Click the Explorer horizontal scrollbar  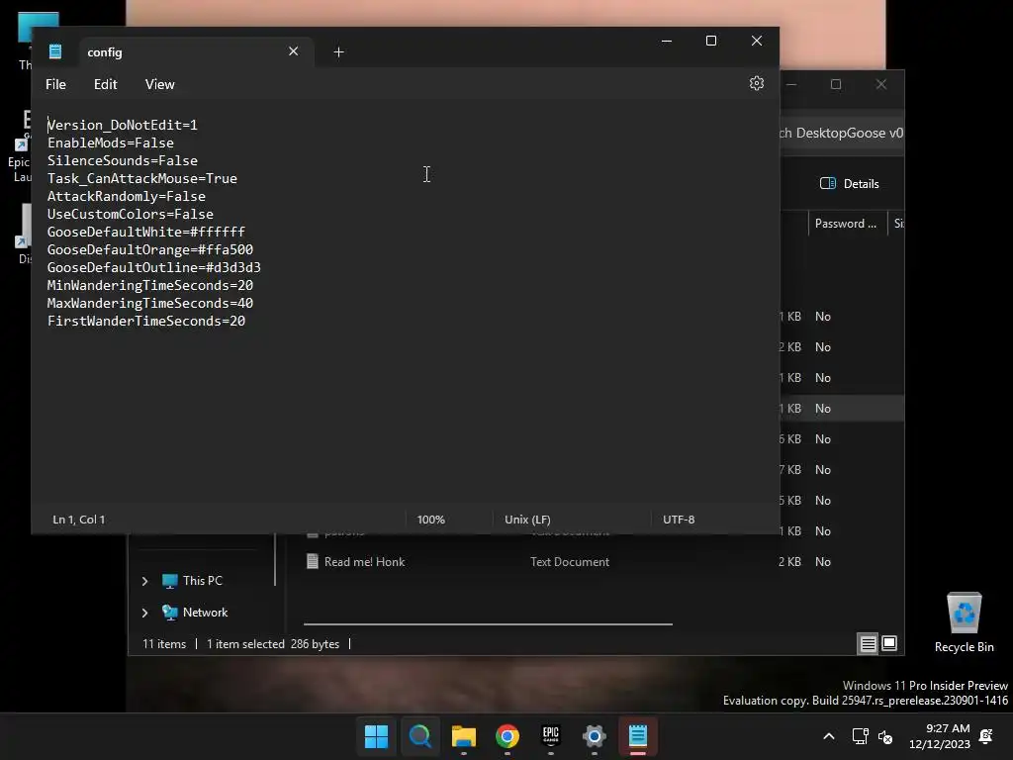point(488,624)
